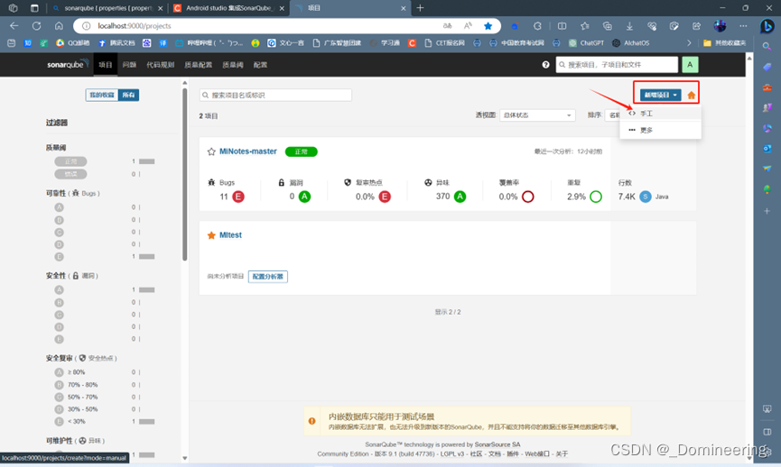Open the MItest project link
This screenshot has height=467, width=781.
230,235
